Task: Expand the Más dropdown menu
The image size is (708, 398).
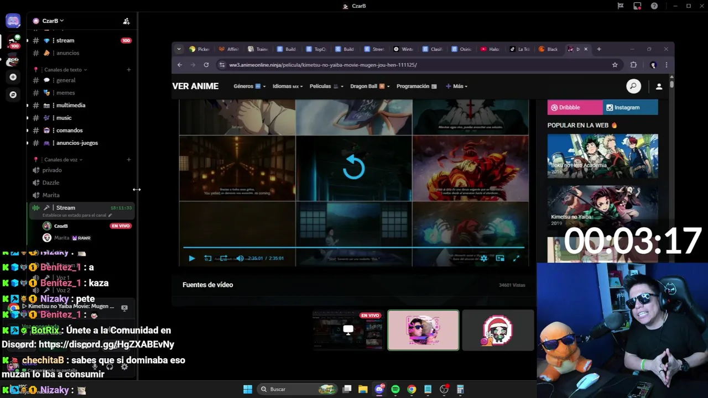Action: coord(457,86)
